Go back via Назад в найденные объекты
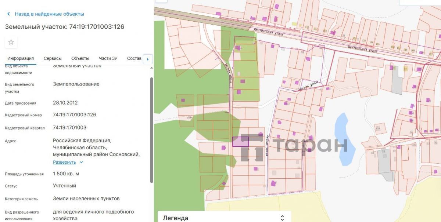The image size is (441, 222). [x=49, y=14]
